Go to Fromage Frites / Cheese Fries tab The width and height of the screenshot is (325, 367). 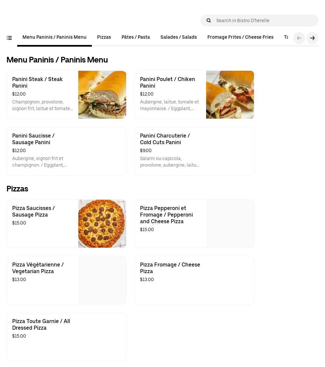click(240, 37)
